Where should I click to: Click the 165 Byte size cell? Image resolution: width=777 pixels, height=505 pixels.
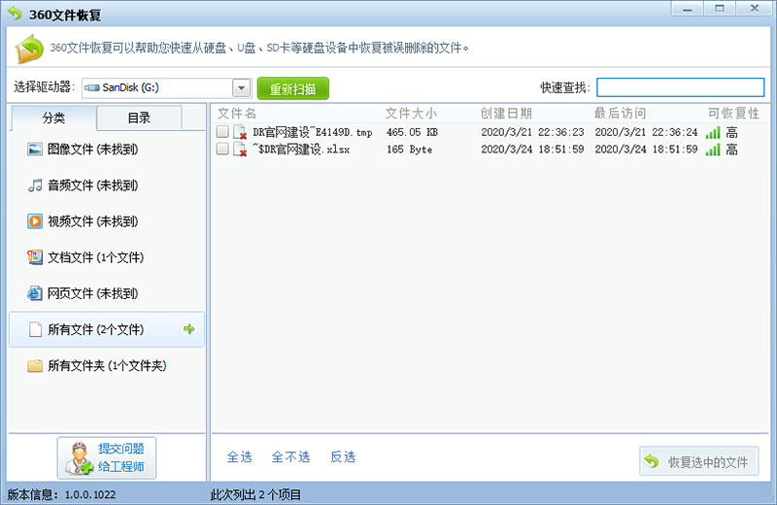(409, 150)
